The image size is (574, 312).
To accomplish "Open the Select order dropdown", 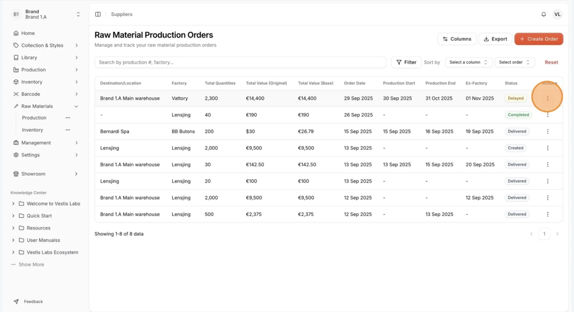I will click(515, 62).
